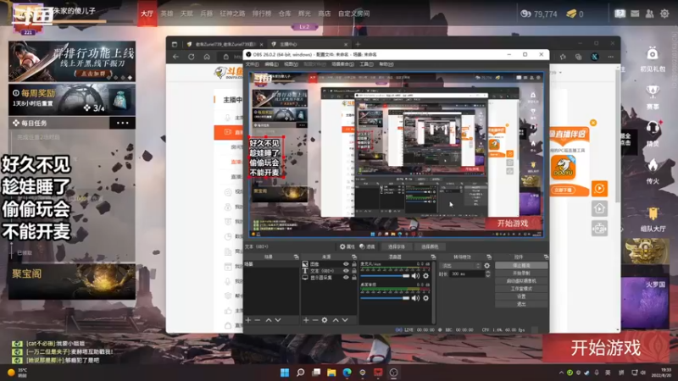Mute the 桌面音频 channel in mixer

415,298
